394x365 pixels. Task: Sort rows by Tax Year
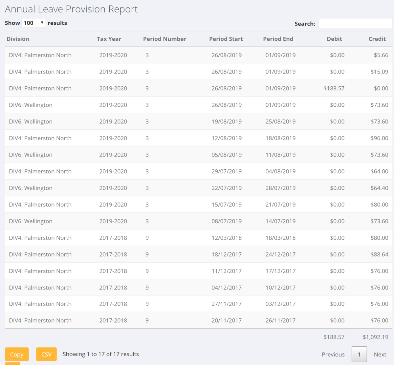pyautogui.click(x=109, y=39)
